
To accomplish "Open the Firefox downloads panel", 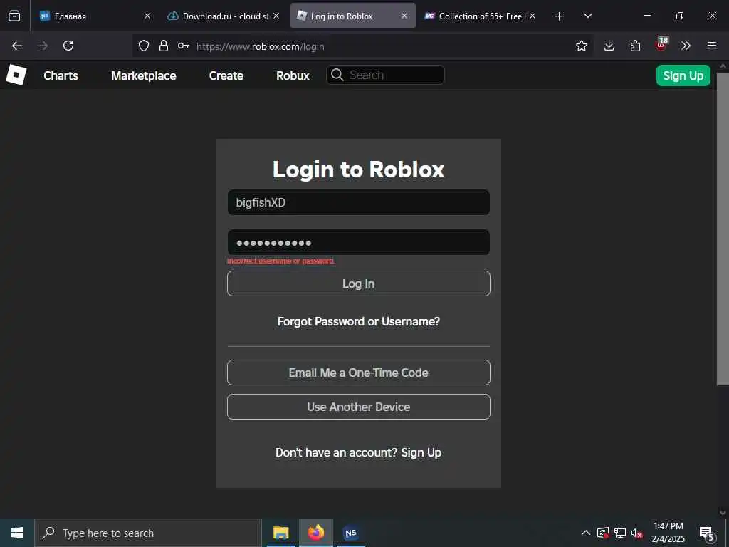I will (609, 46).
